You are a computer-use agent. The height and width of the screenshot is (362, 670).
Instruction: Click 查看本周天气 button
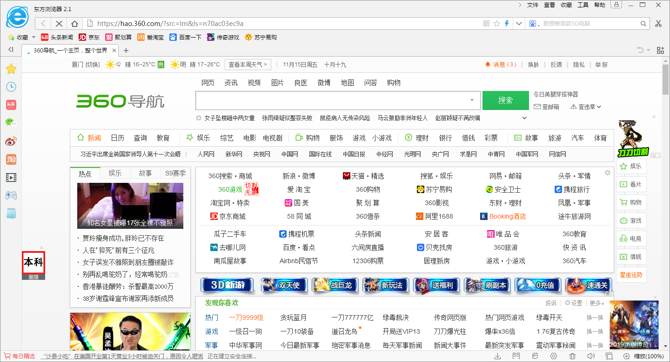(x=248, y=65)
